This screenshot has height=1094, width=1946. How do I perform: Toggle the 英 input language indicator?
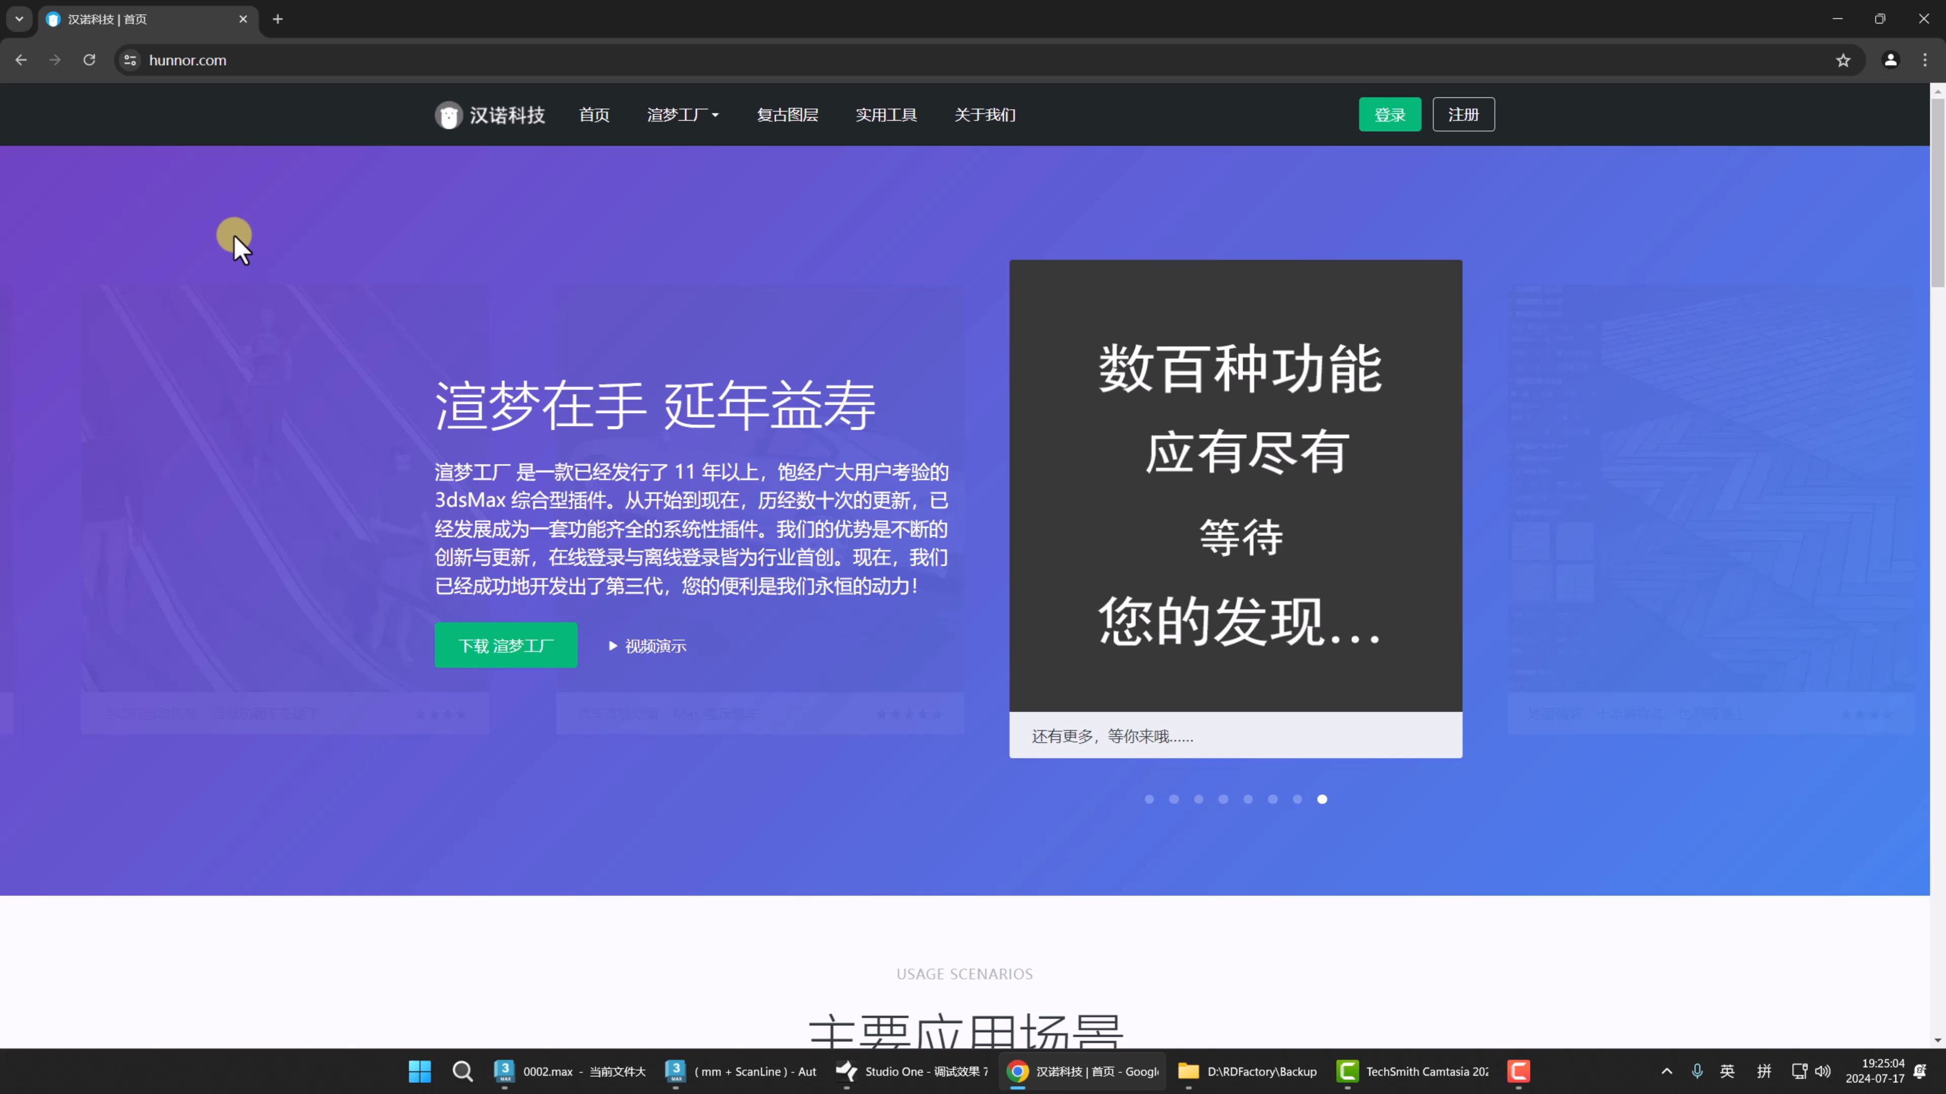point(1728,1071)
